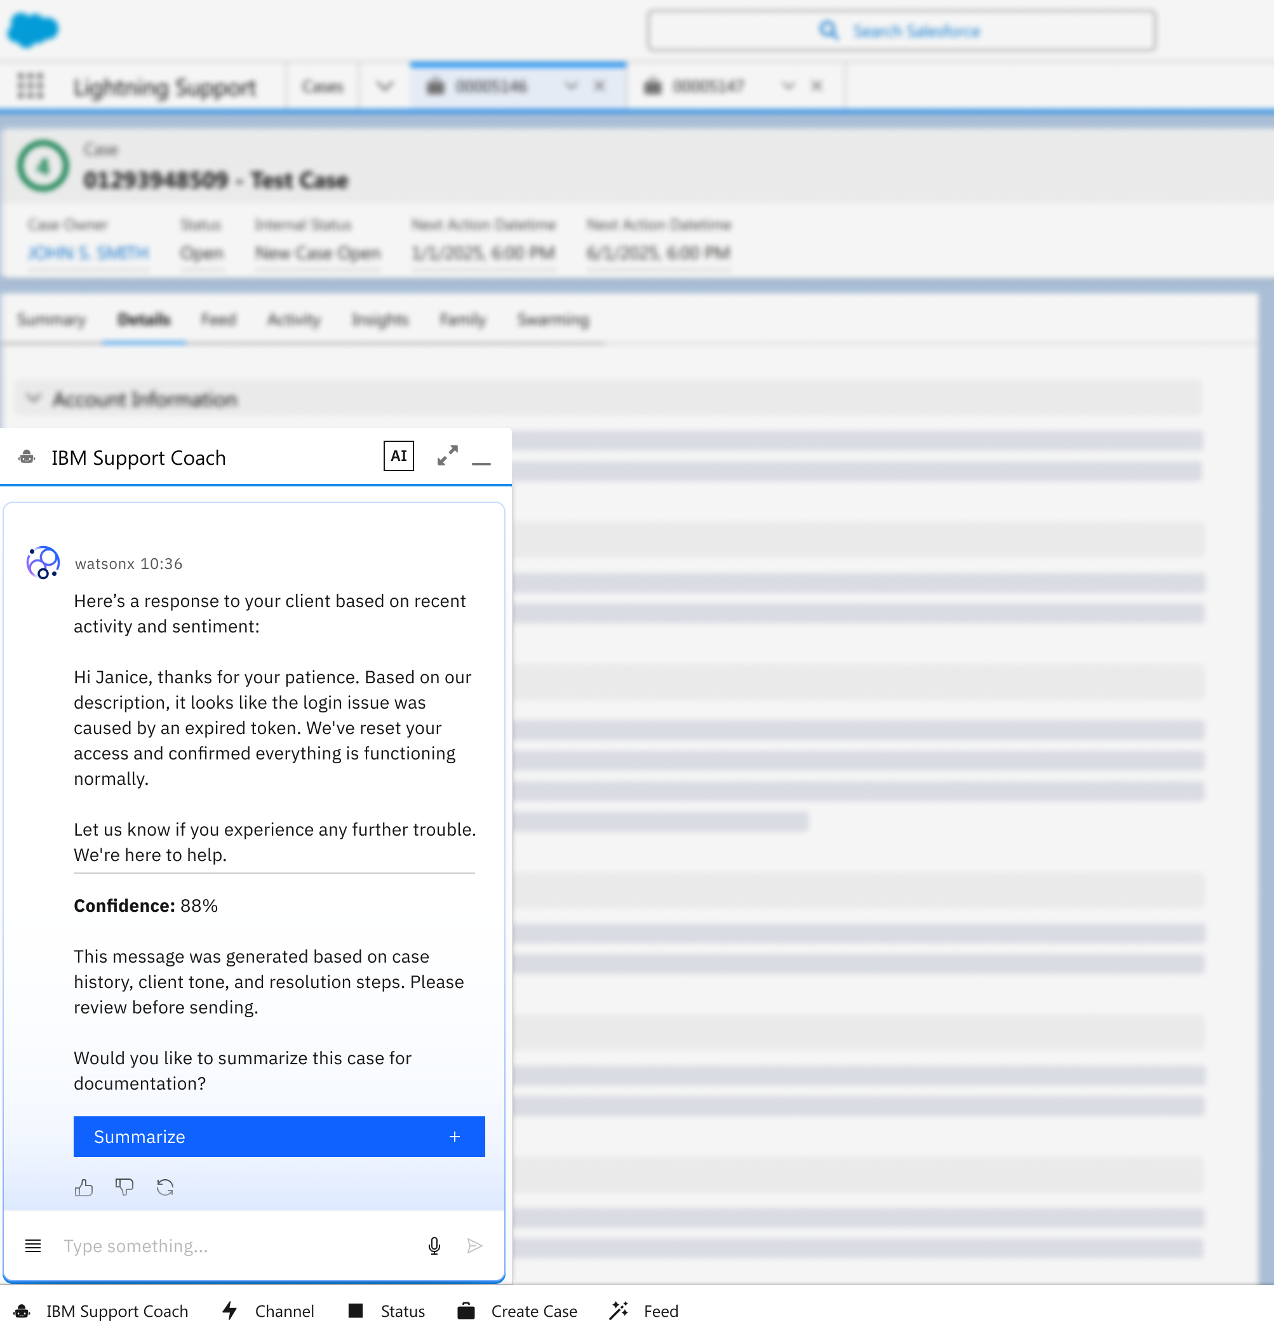Open the JOHN S. SMITH case owner link
Viewport: 1274px width, 1336px height.
(x=88, y=253)
